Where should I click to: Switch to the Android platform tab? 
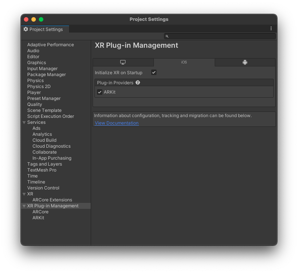(x=245, y=62)
